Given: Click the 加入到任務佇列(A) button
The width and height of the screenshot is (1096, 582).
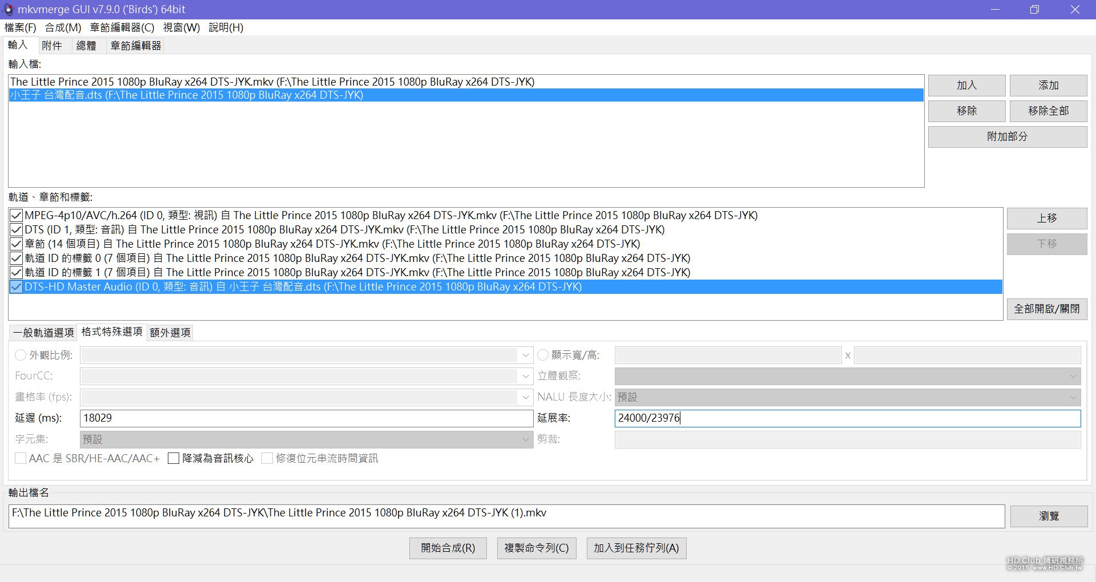Looking at the screenshot, I should click(x=636, y=548).
